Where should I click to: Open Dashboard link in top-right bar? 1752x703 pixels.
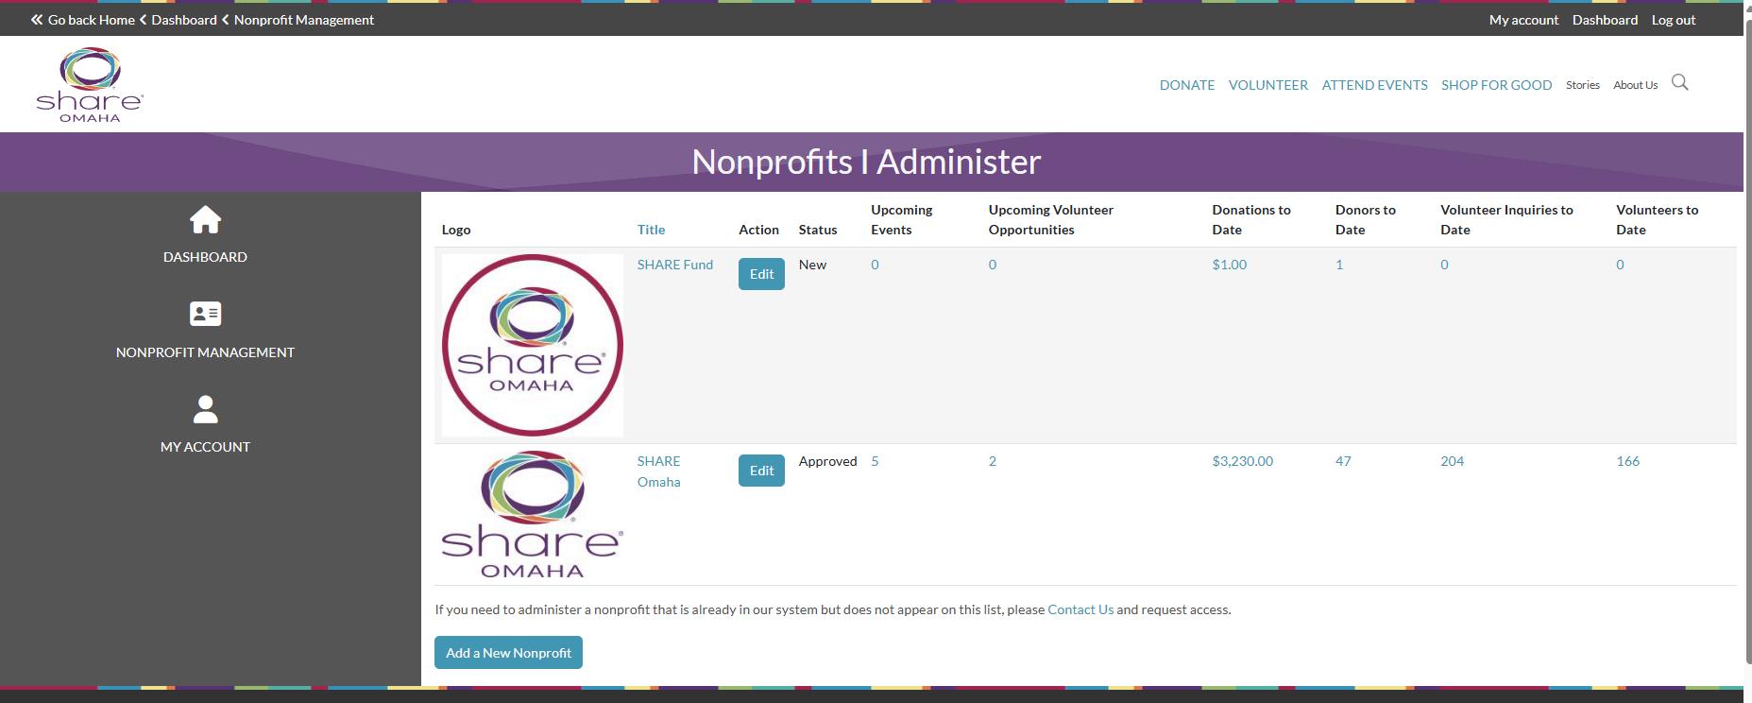pyautogui.click(x=1605, y=20)
